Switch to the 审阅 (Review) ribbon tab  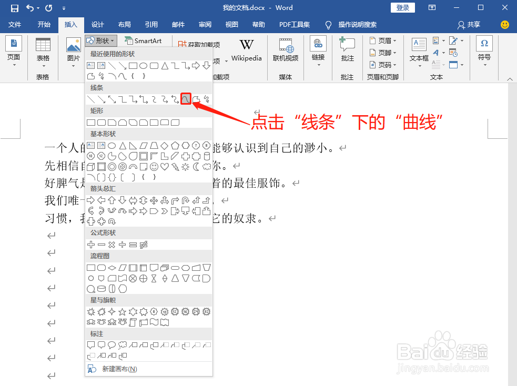click(x=205, y=24)
